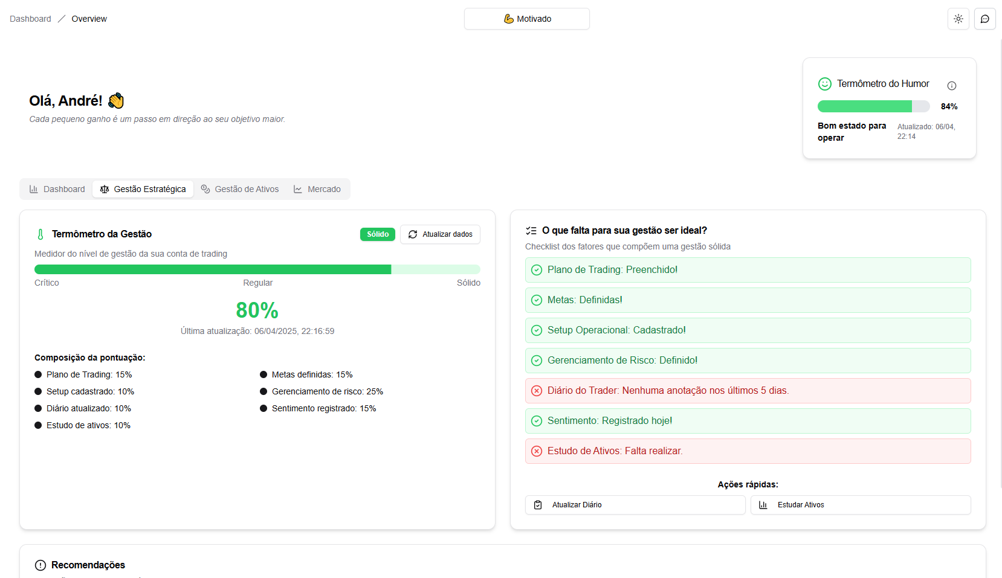Select the Gestão Estratégica tab
This screenshot has width=1002, height=578.
(x=143, y=189)
